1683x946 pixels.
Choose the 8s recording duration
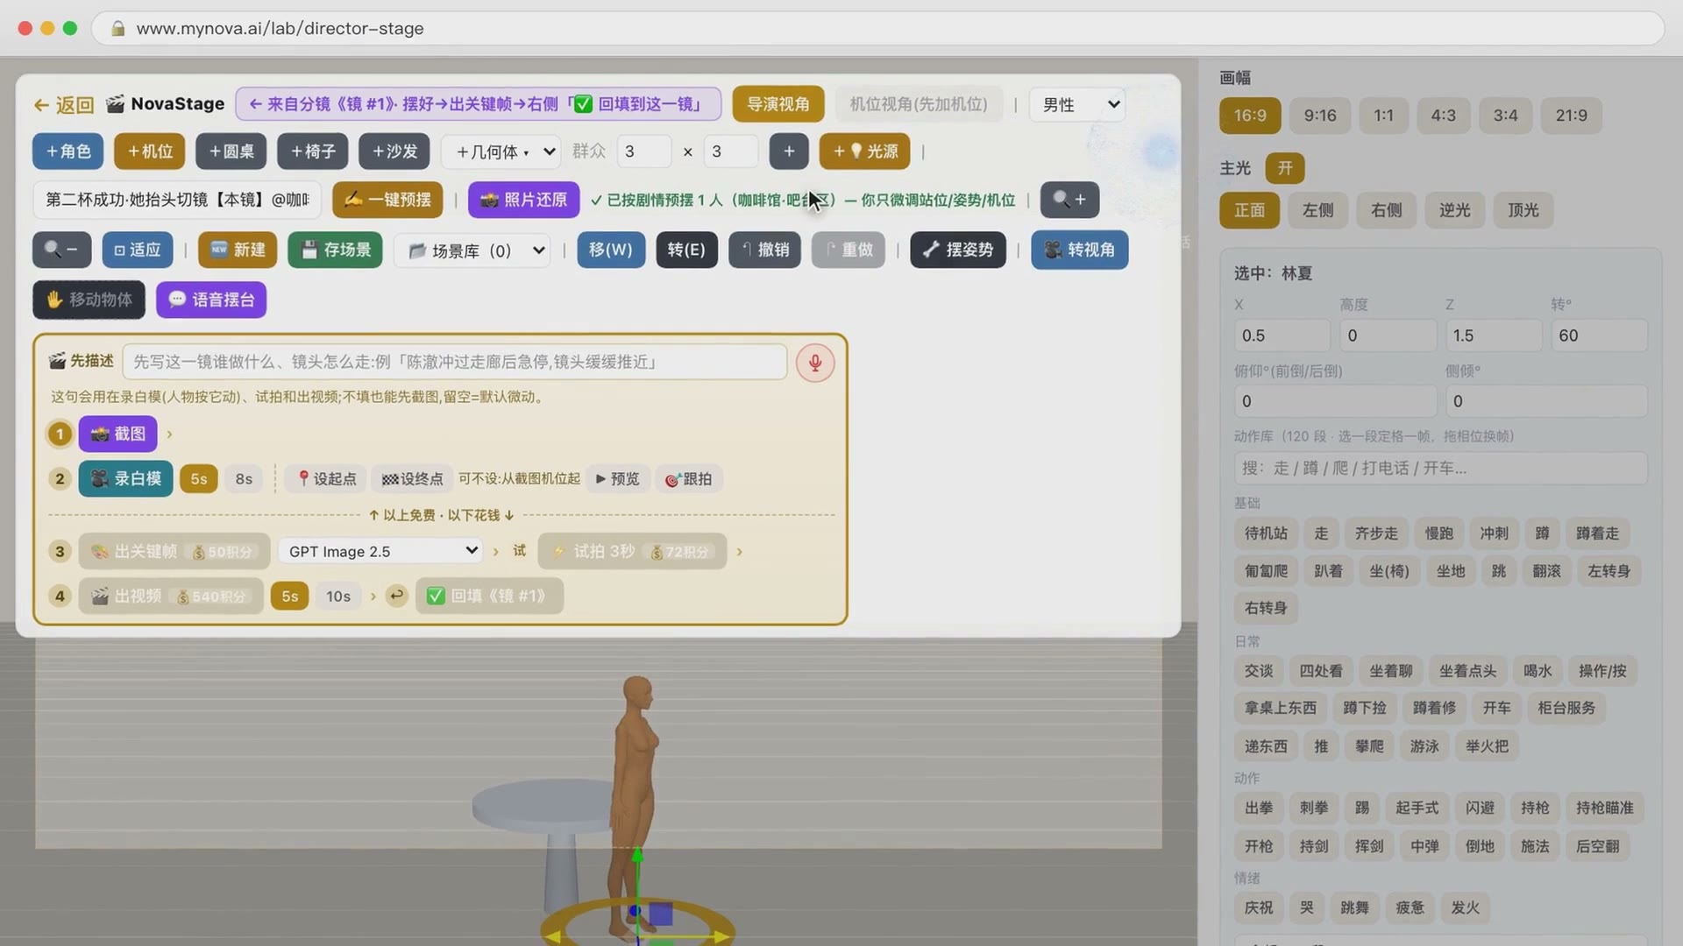[244, 479]
